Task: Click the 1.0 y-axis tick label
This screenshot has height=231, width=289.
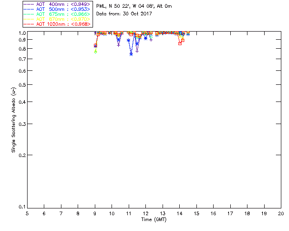Action: pyautogui.click(x=22, y=33)
